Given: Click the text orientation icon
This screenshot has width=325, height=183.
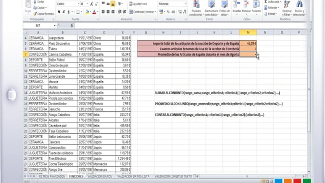Looking at the screenshot, I should click(x=120, y=4).
